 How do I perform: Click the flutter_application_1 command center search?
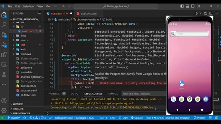(116, 6)
